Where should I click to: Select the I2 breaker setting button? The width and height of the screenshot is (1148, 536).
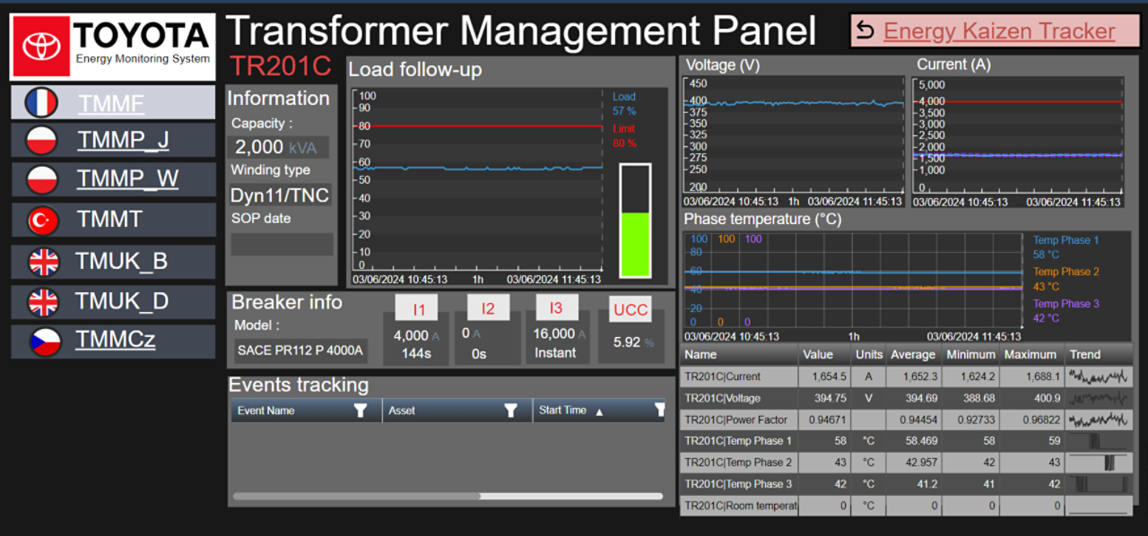pyautogui.click(x=487, y=309)
